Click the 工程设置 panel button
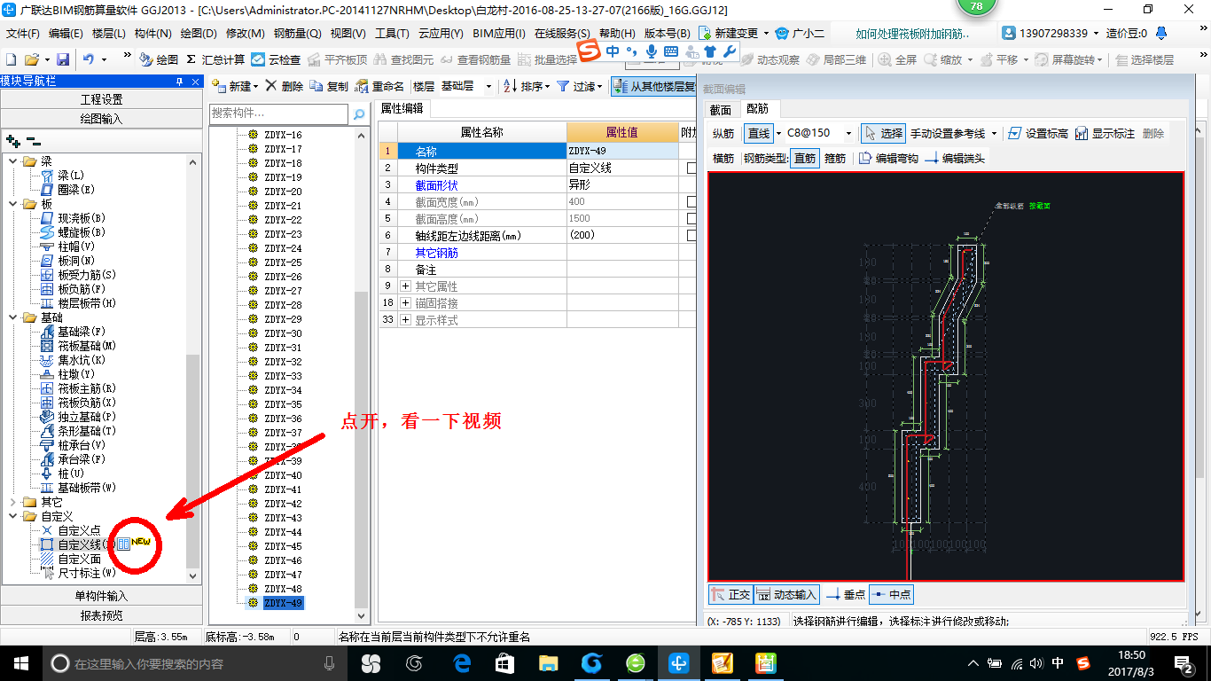The image size is (1211, 681). tap(101, 99)
